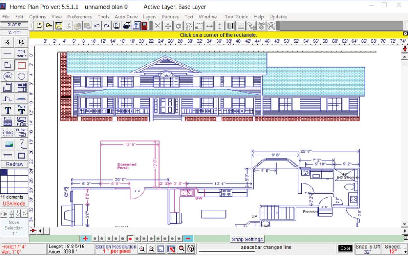Increase the Speed value with plus
The width and height of the screenshot is (408, 256).
point(406,252)
